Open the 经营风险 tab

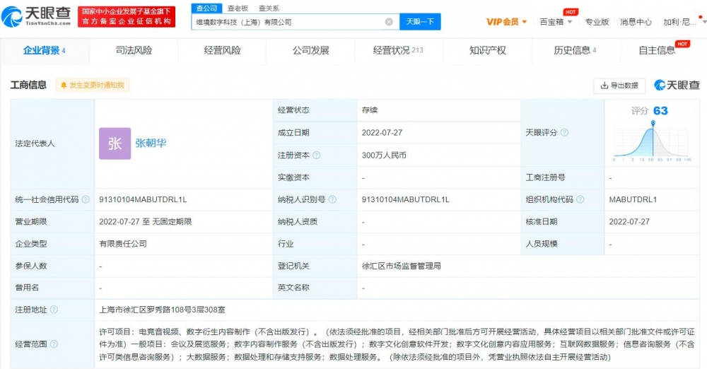[222, 50]
